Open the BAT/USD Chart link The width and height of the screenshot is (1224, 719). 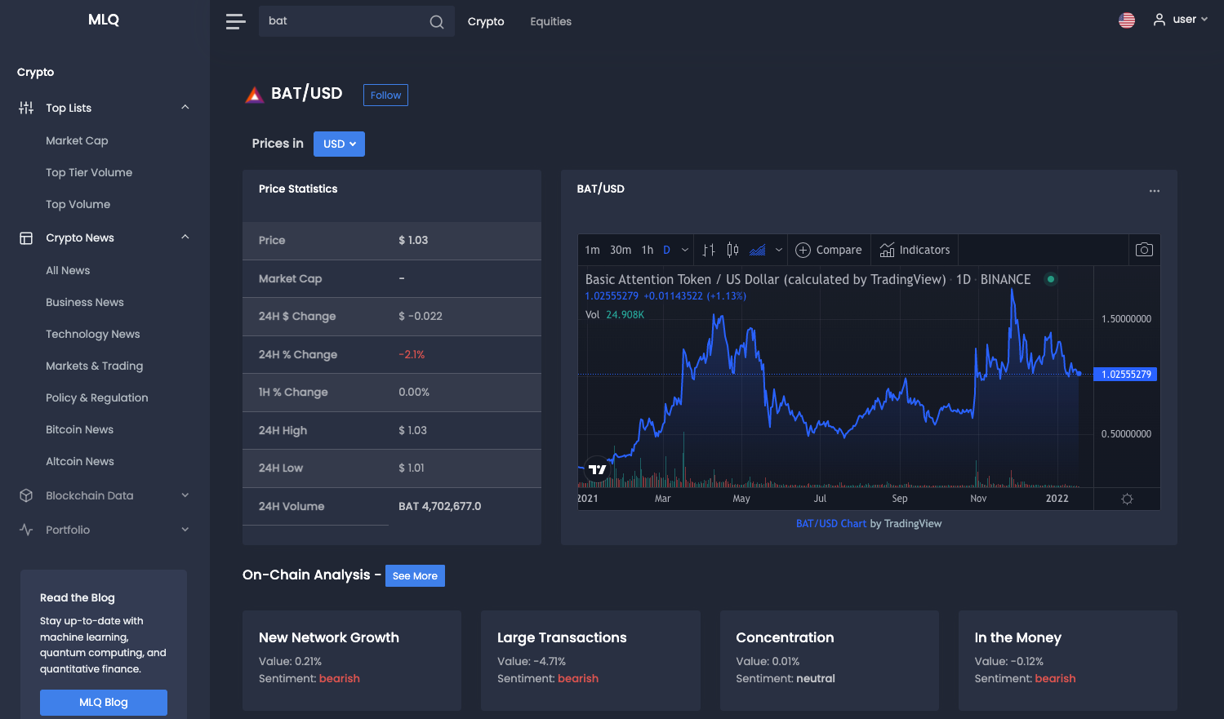pos(831,524)
